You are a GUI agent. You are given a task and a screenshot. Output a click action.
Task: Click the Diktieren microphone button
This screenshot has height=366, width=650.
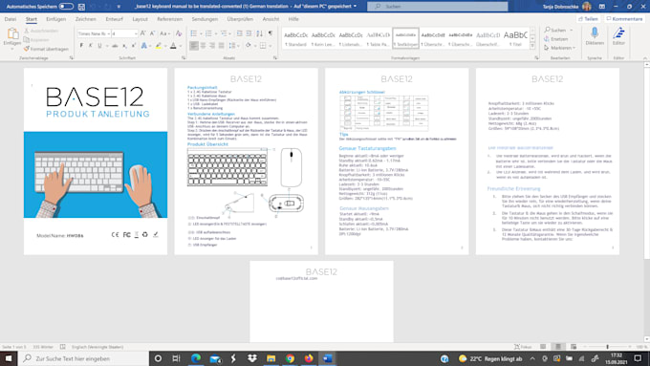click(595, 36)
